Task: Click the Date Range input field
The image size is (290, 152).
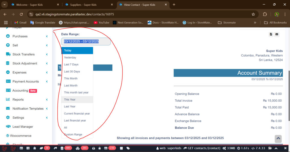Action: tap(86, 41)
